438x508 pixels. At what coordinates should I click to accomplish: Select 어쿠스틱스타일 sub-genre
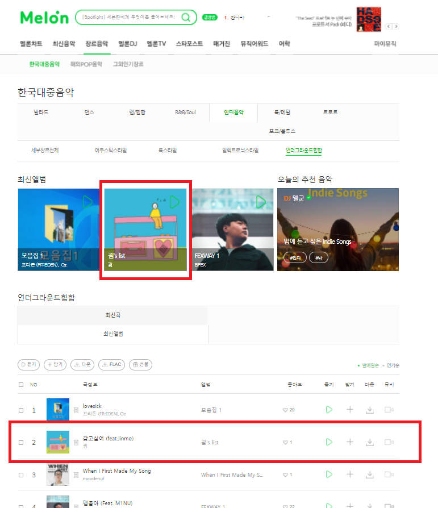[110, 151]
